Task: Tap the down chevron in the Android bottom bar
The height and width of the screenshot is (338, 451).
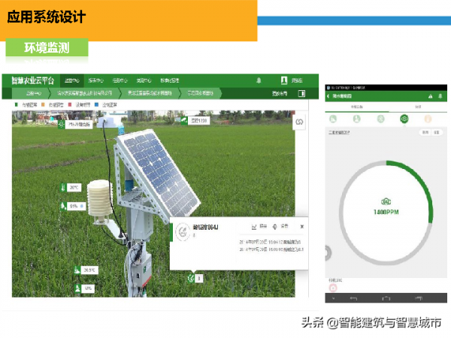Action: tap(333, 298)
